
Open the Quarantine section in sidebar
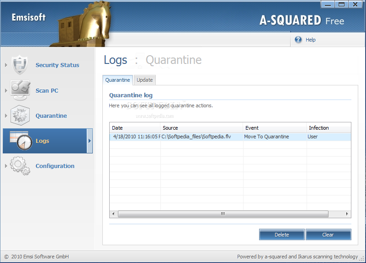tap(51, 116)
